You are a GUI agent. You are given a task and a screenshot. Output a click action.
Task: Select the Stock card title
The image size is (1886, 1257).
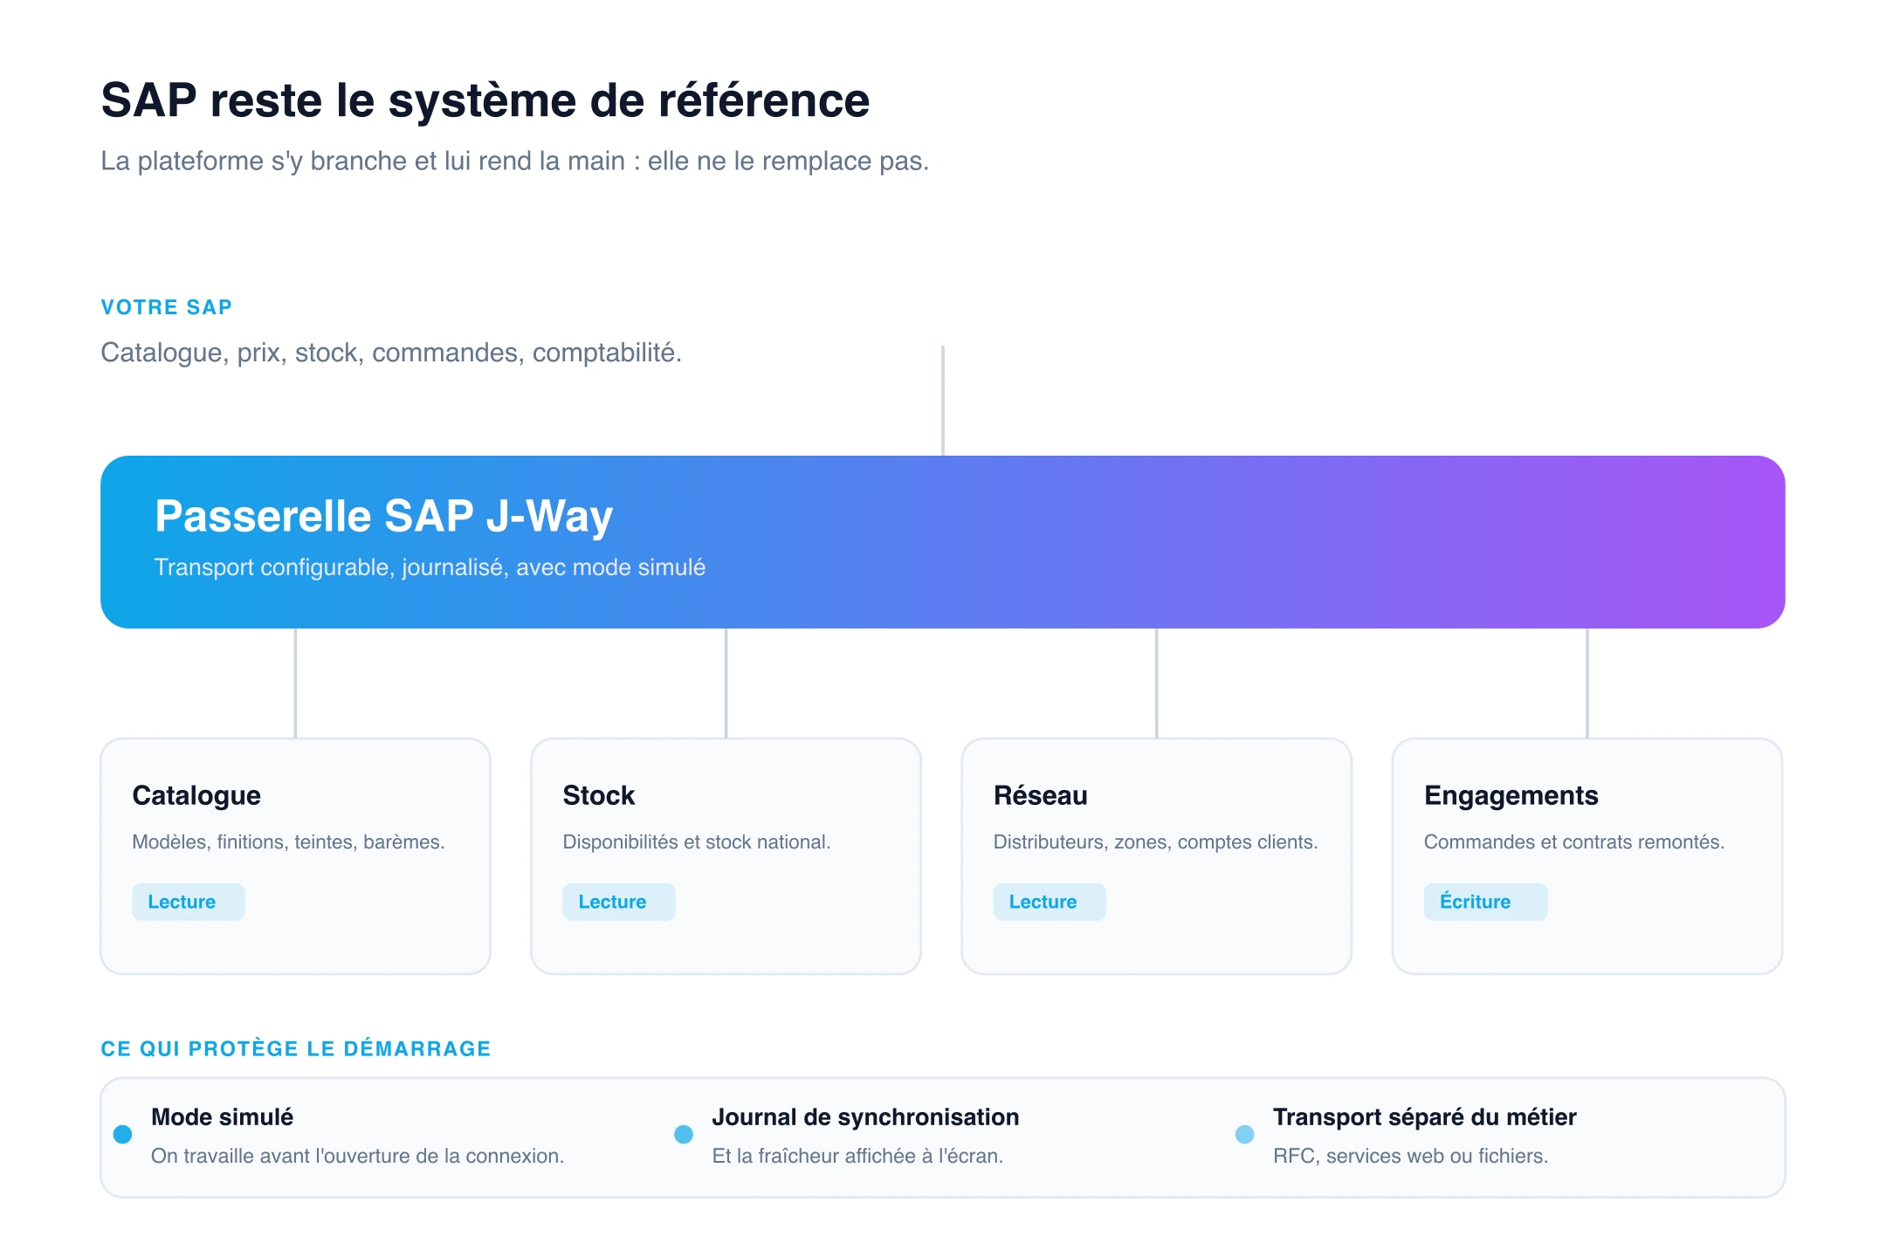tap(599, 795)
